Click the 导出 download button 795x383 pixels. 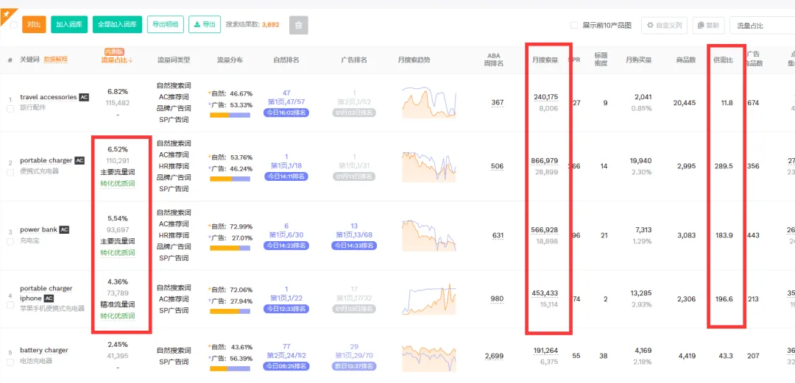click(x=205, y=24)
